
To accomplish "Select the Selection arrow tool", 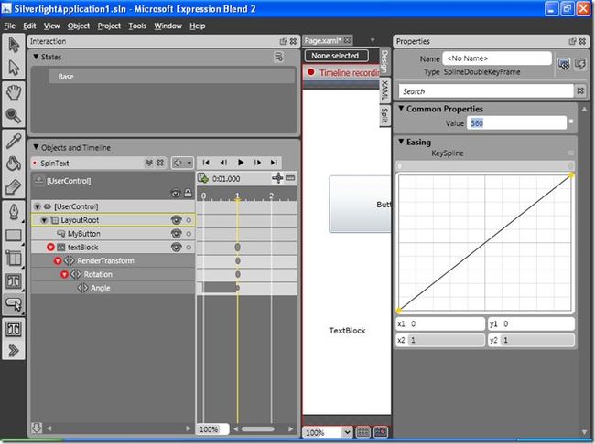I will [14, 45].
